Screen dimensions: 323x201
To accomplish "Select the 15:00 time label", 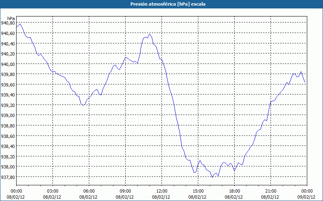I will (198, 191).
